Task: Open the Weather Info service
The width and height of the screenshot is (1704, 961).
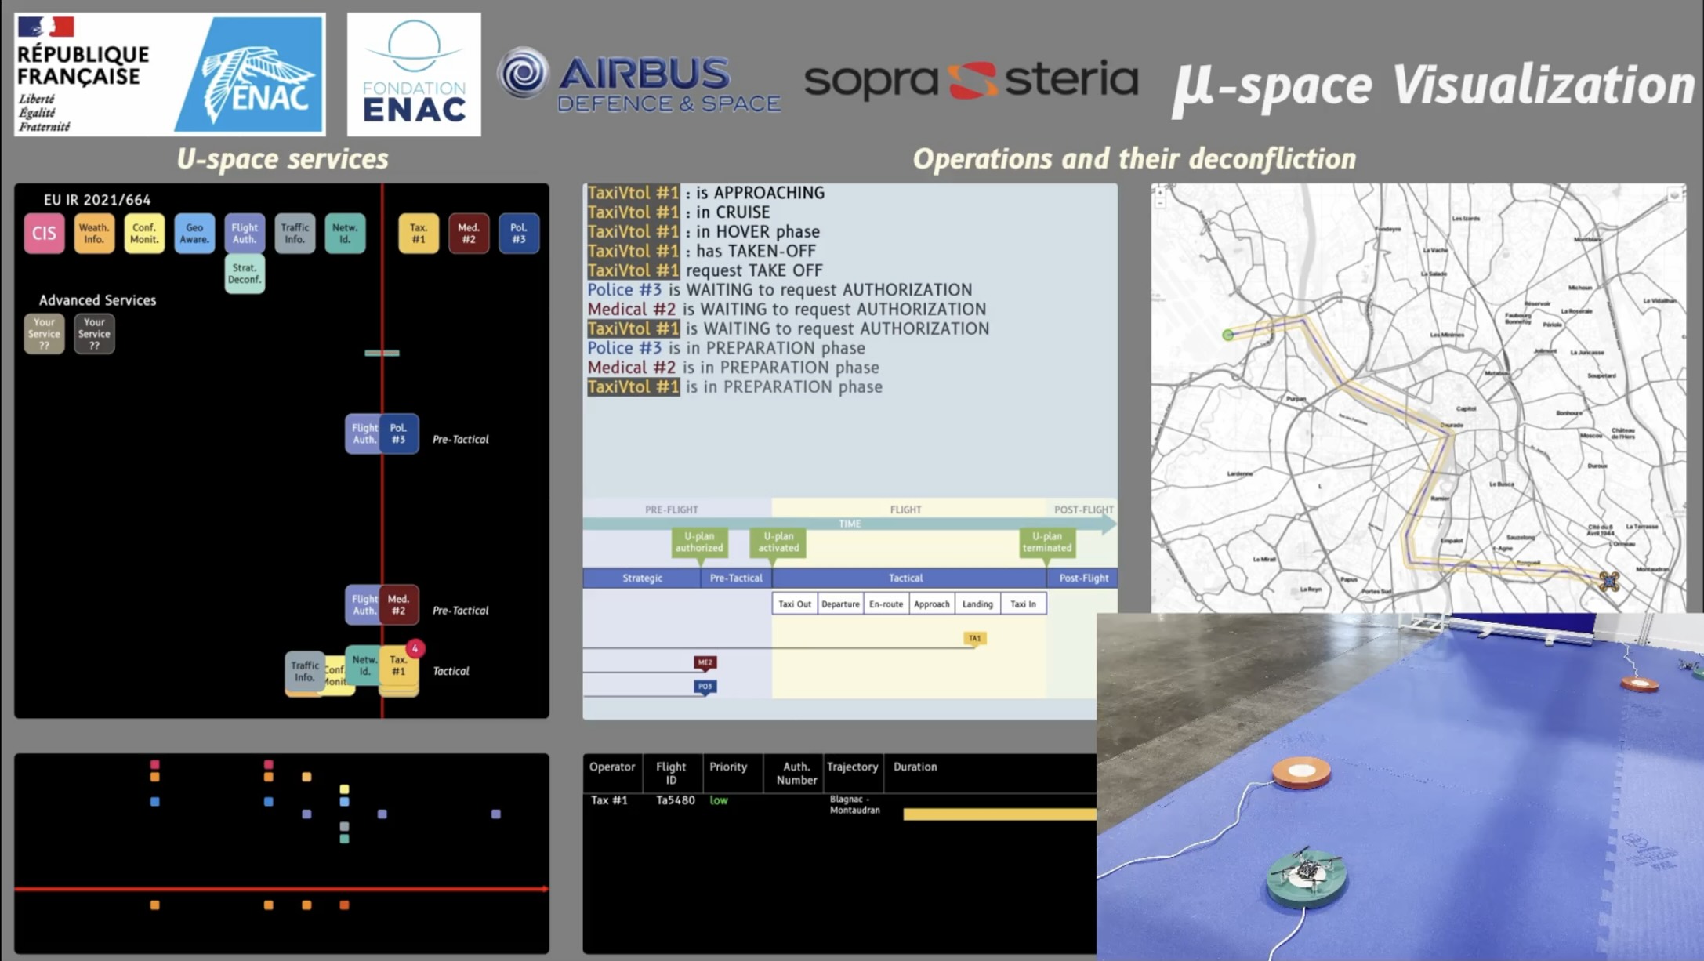Action: 94,233
